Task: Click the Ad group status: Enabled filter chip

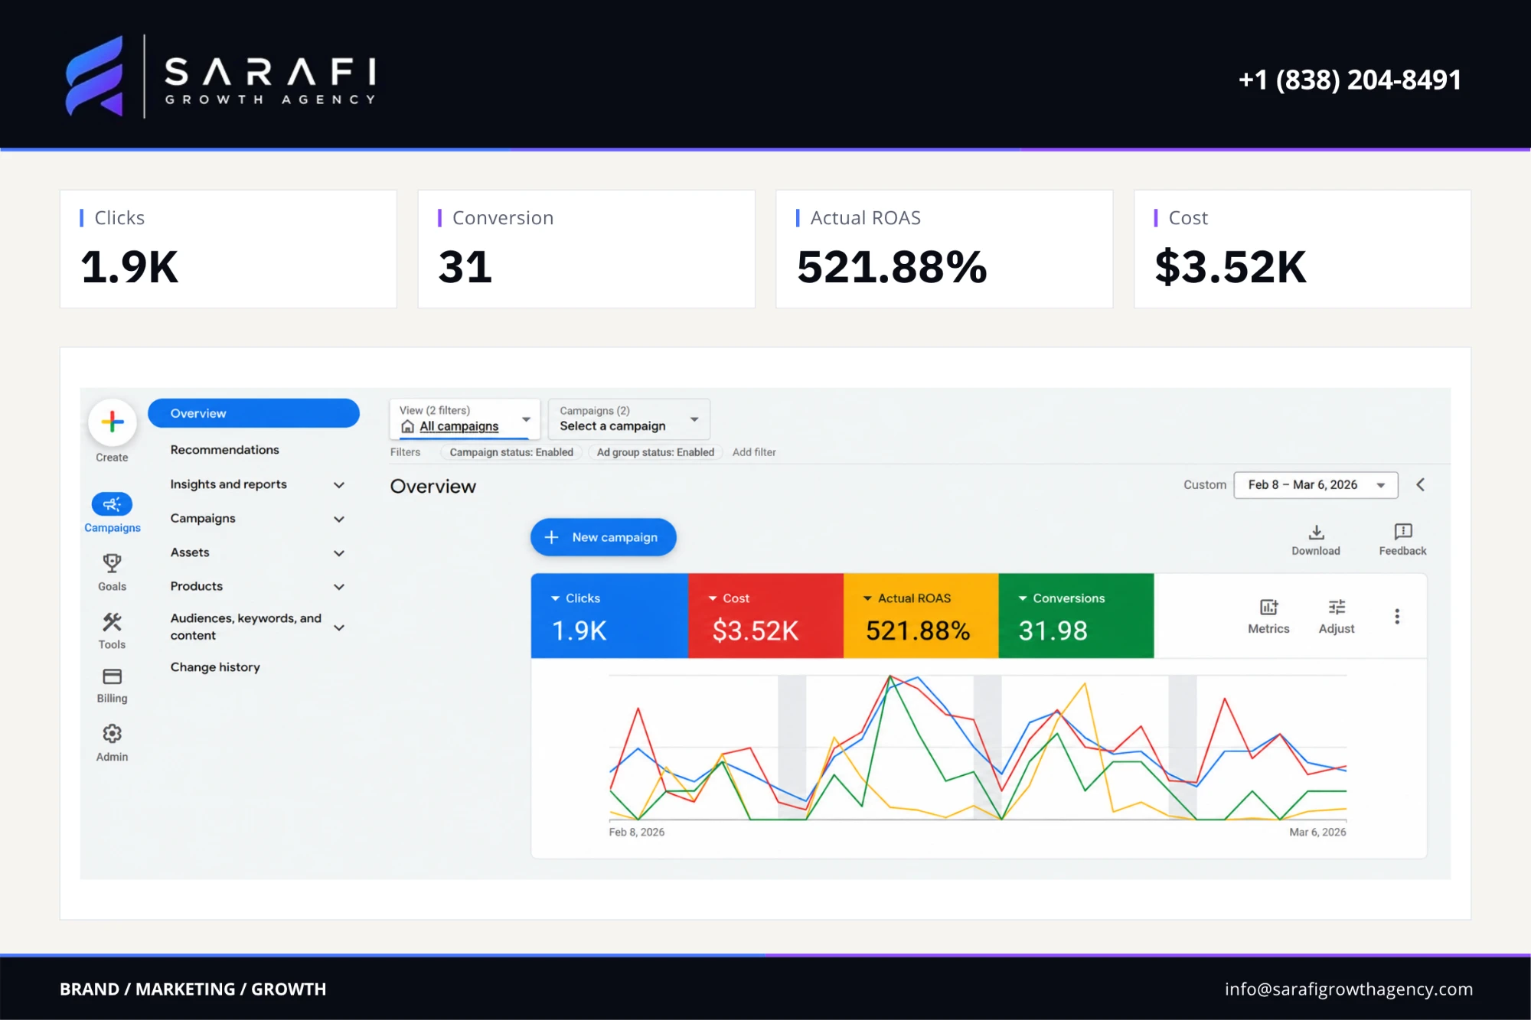Action: coord(655,452)
